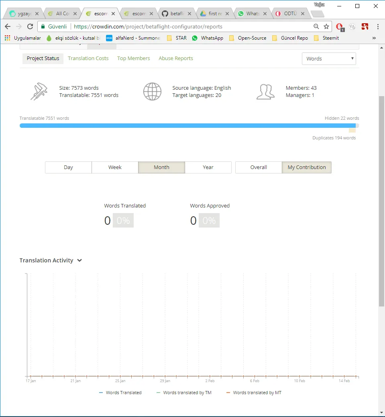The image size is (385, 417).
Task: Click the Members: 43 text
Action: (x=301, y=88)
